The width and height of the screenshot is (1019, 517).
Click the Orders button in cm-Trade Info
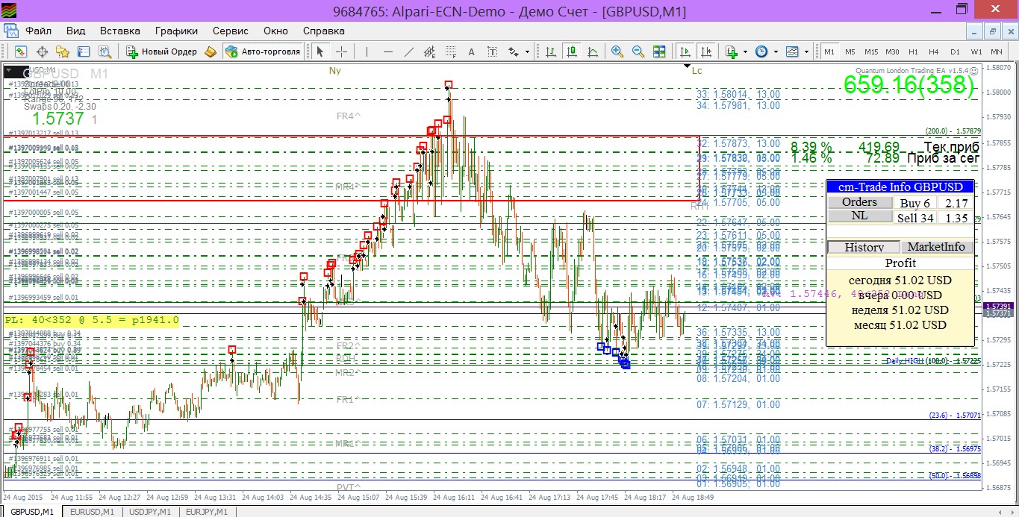pos(859,202)
